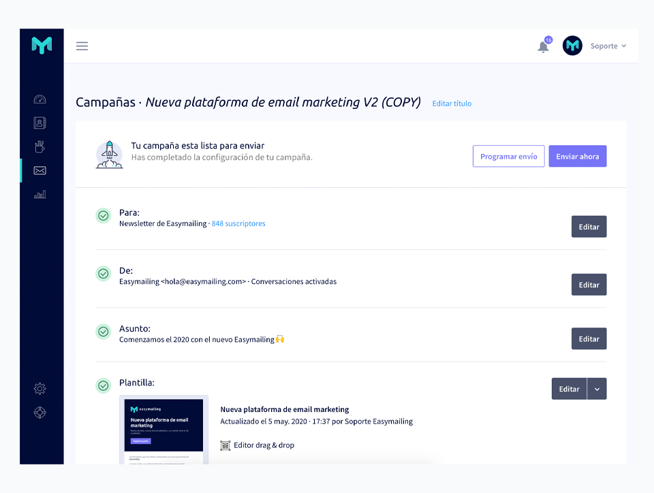Edit the Para recipients section

coord(589,227)
